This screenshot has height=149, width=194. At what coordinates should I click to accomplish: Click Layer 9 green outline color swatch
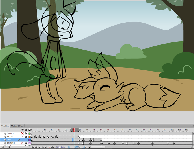[29, 134]
